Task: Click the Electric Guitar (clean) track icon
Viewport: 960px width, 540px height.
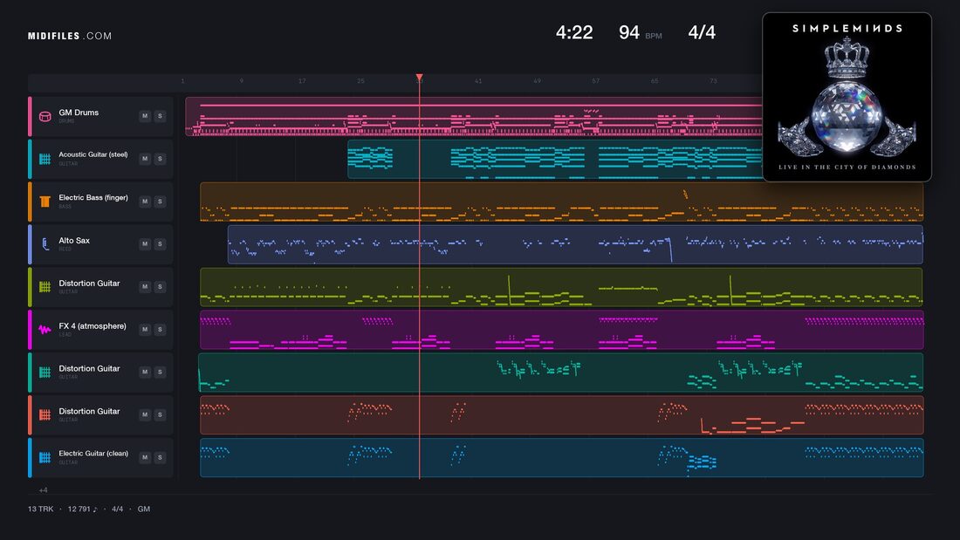Action: pos(45,457)
